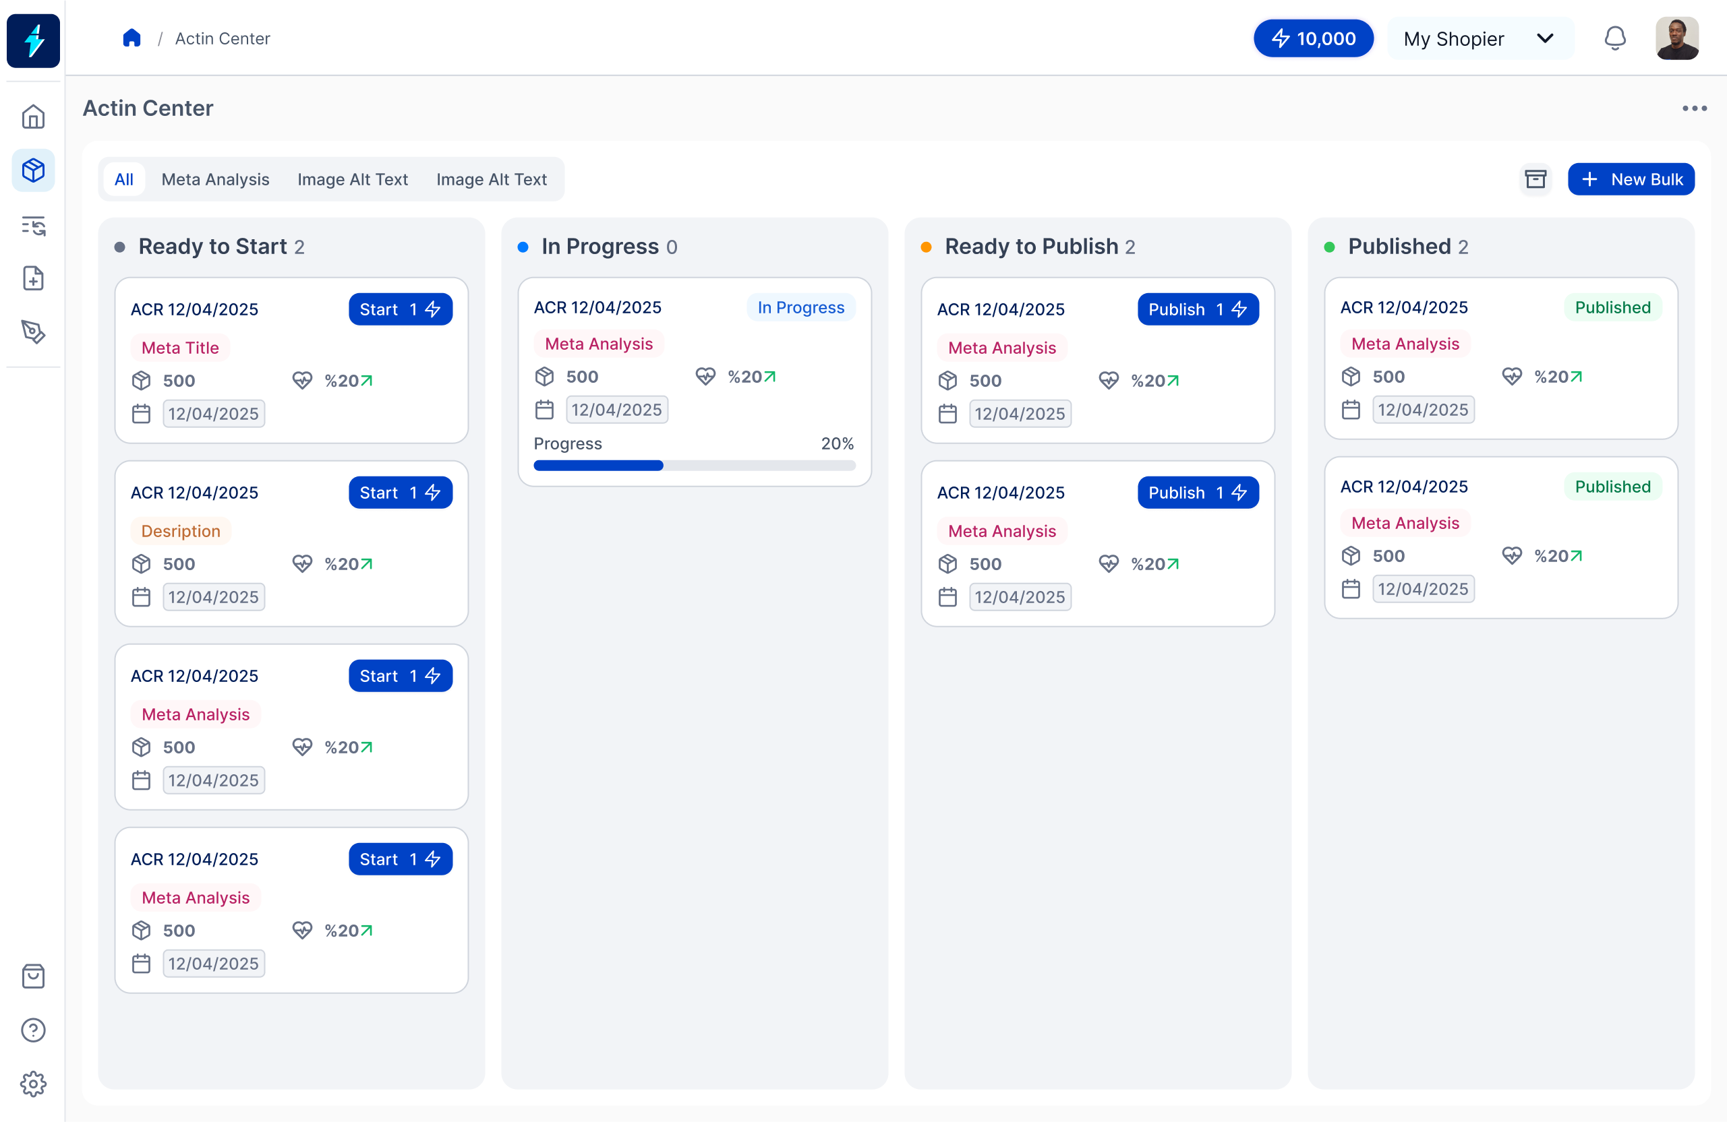Click the archive box icon beside New Bulk
The height and width of the screenshot is (1122, 1727).
[x=1535, y=179]
